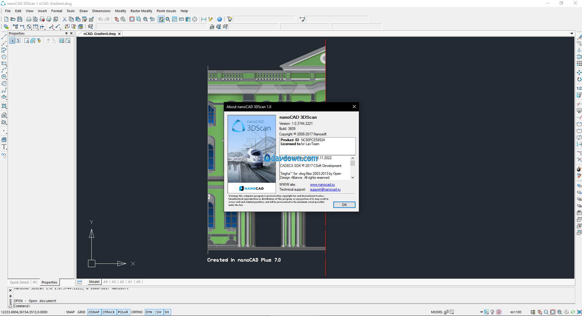Click the Print icon in the toolbar

tap(29, 19)
